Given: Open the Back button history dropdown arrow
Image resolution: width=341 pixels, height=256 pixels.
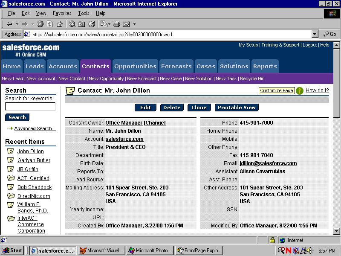Looking at the screenshot, I should click(17, 24).
